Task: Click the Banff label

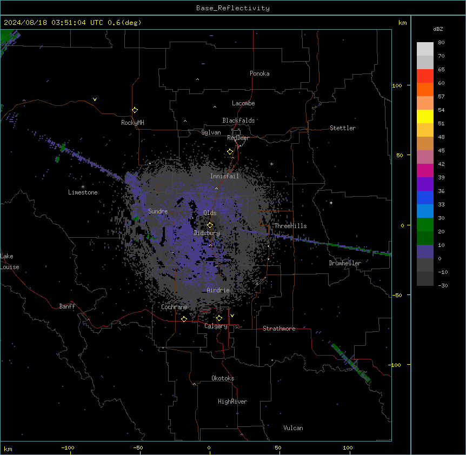Action: tap(67, 306)
